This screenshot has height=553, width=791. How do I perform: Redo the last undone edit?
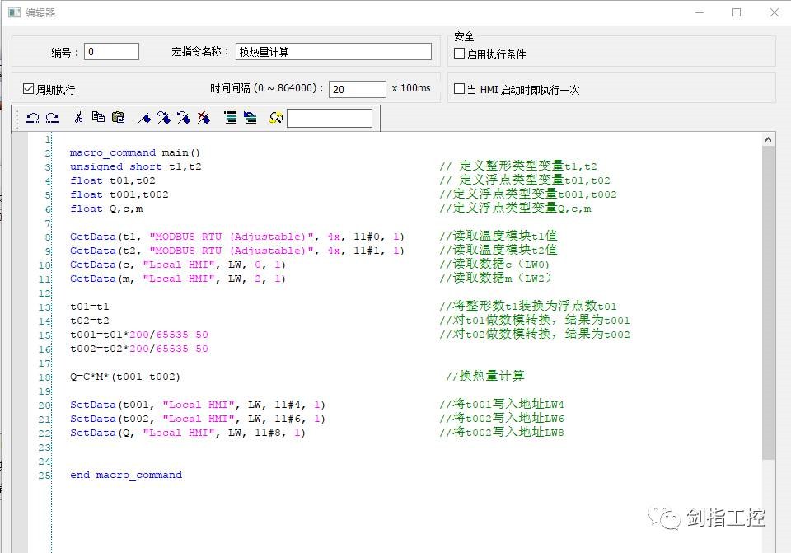(x=53, y=117)
